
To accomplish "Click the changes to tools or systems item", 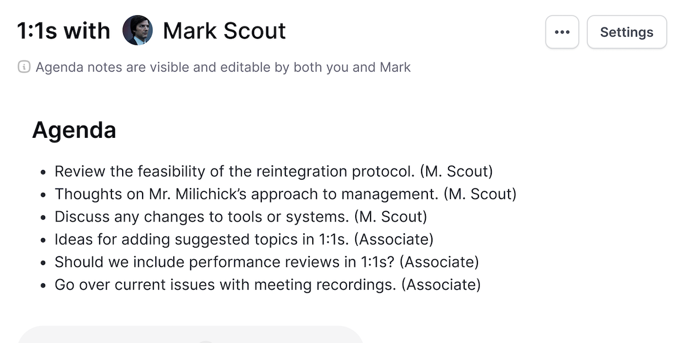I will click(202, 216).
